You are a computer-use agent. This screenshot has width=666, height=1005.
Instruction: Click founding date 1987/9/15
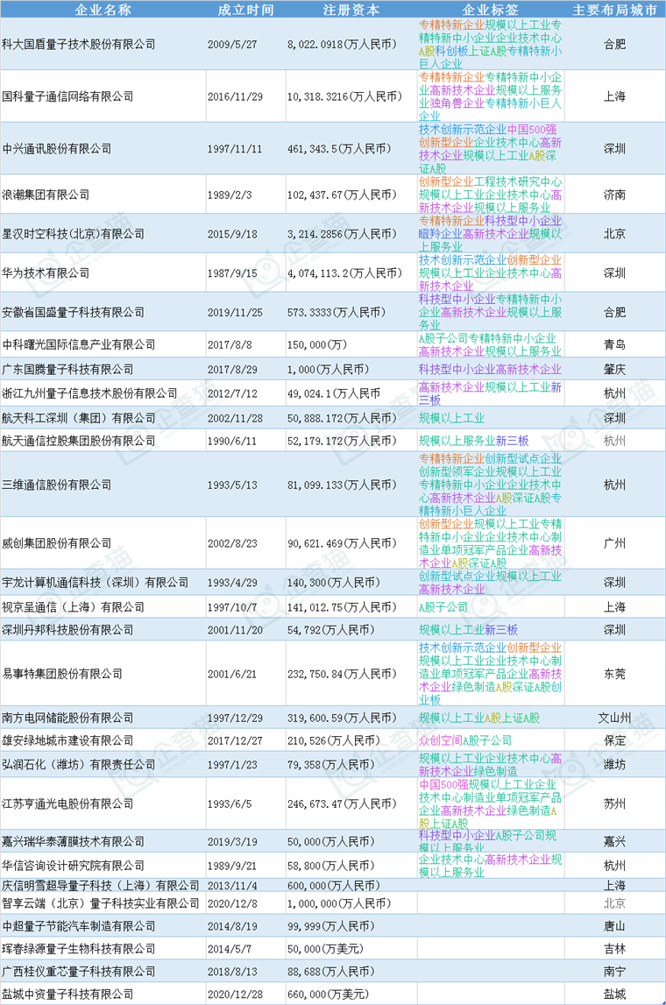[232, 272]
